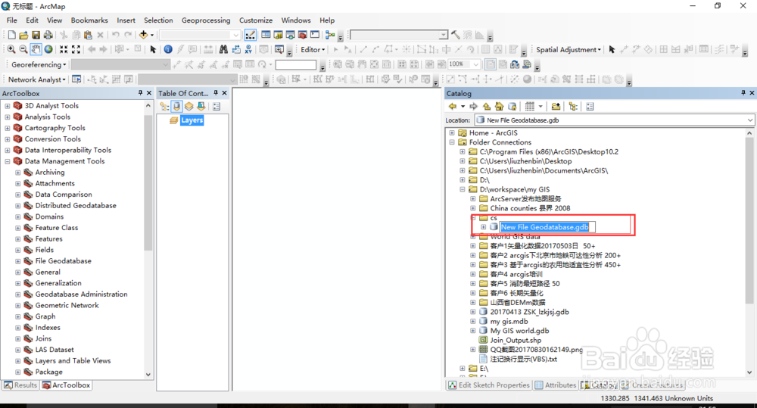Click the Go To XY tool

[x=248, y=49]
